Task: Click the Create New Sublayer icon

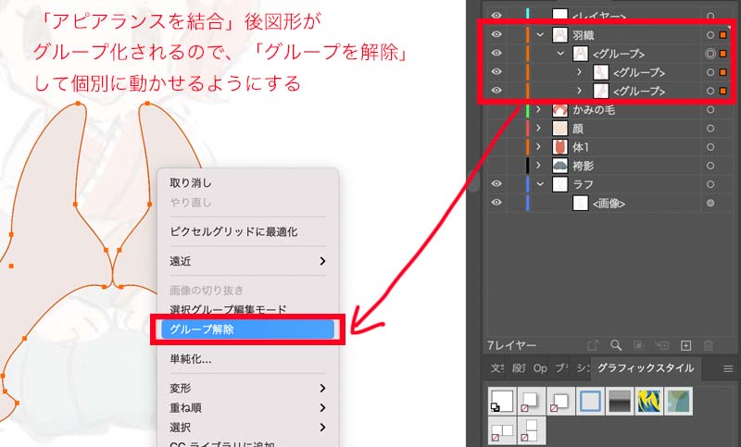Action: click(x=662, y=345)
